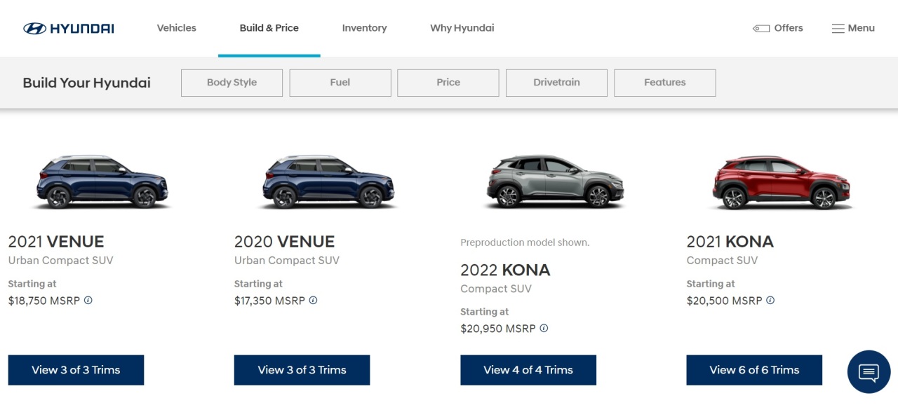The height and width of the screenshot is (405, 898).
Task: Open the Why Hyundai menu
Action: point(462,28)
